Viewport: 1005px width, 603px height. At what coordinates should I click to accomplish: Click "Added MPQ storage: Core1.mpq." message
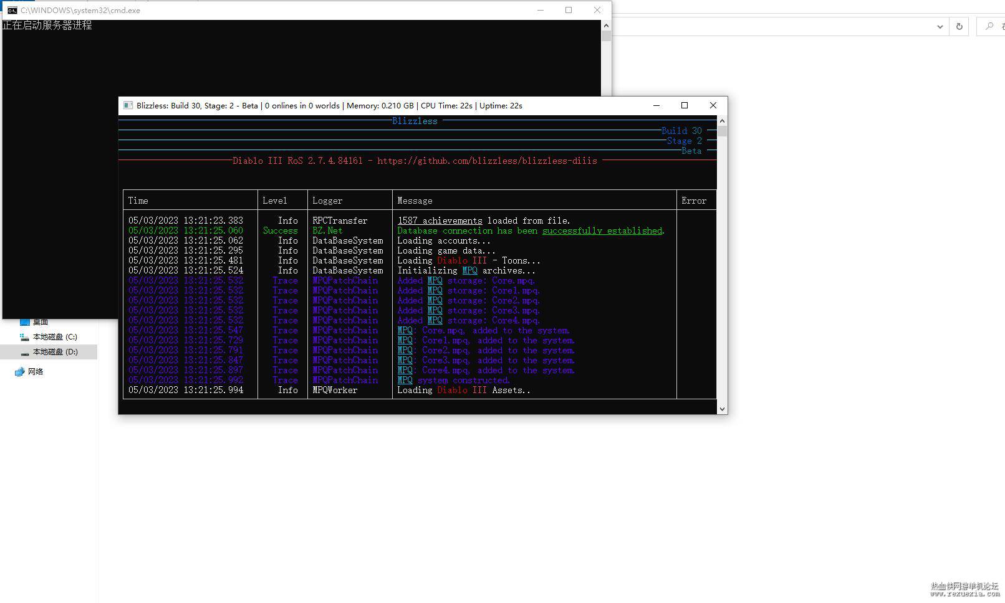click(x=469, y=290)
